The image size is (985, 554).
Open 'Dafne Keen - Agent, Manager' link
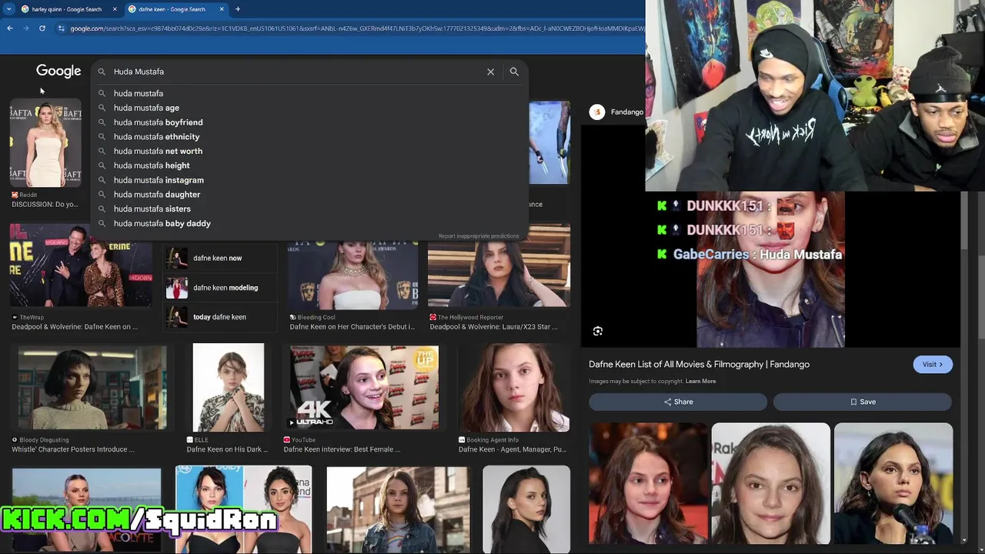point(513,449)
